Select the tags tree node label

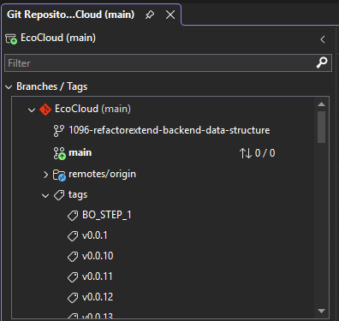[78, 195]
